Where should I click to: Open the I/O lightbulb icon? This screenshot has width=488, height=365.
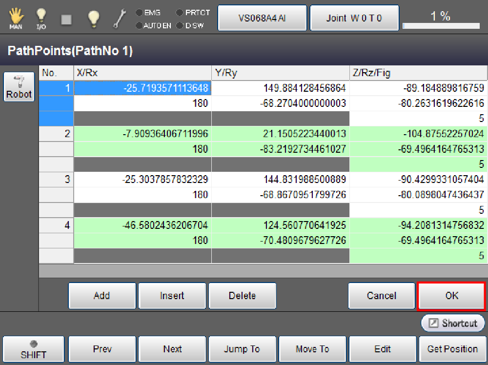[x=41, y=19]
